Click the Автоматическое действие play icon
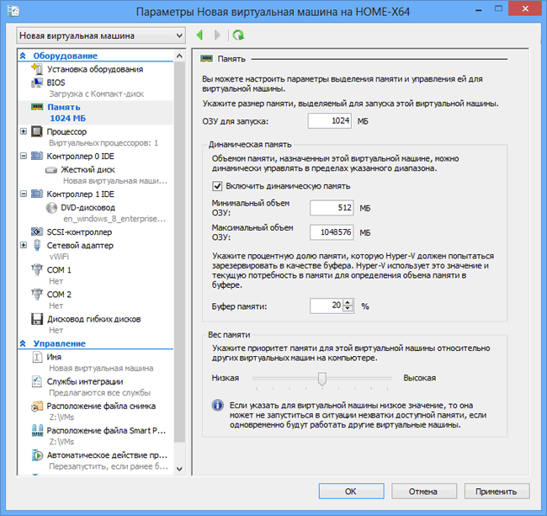 [37, 455]
